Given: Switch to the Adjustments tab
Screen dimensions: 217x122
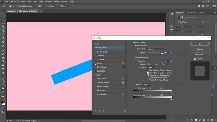Looking at the screenshot, I should tap(191, 13).
